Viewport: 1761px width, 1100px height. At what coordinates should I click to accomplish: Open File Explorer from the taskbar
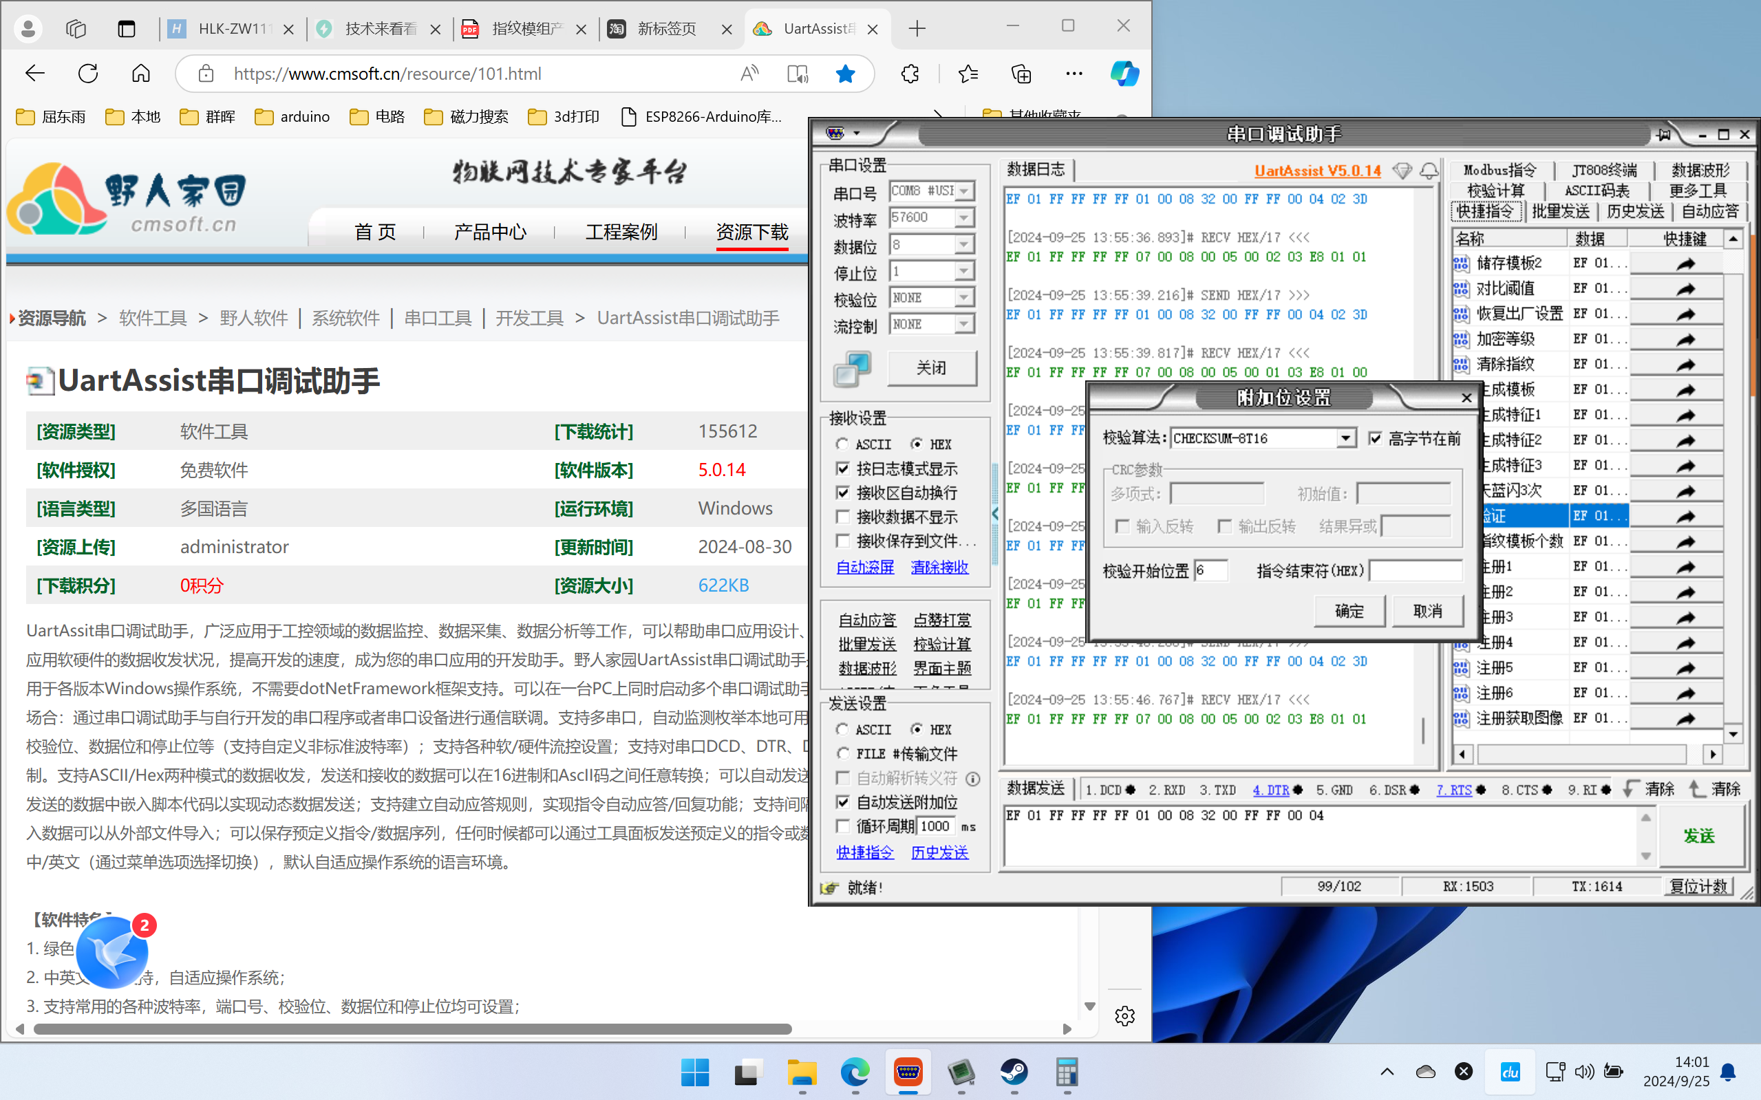(x=802, y=1072)
